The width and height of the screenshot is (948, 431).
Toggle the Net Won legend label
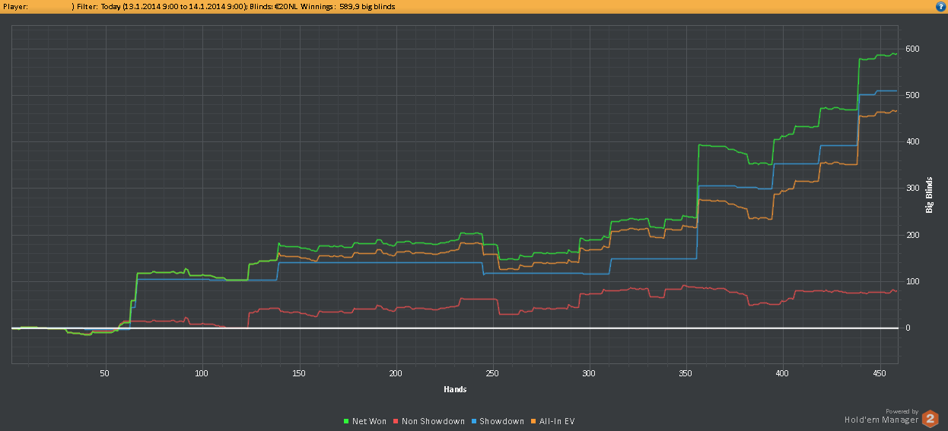click(369, 421)
